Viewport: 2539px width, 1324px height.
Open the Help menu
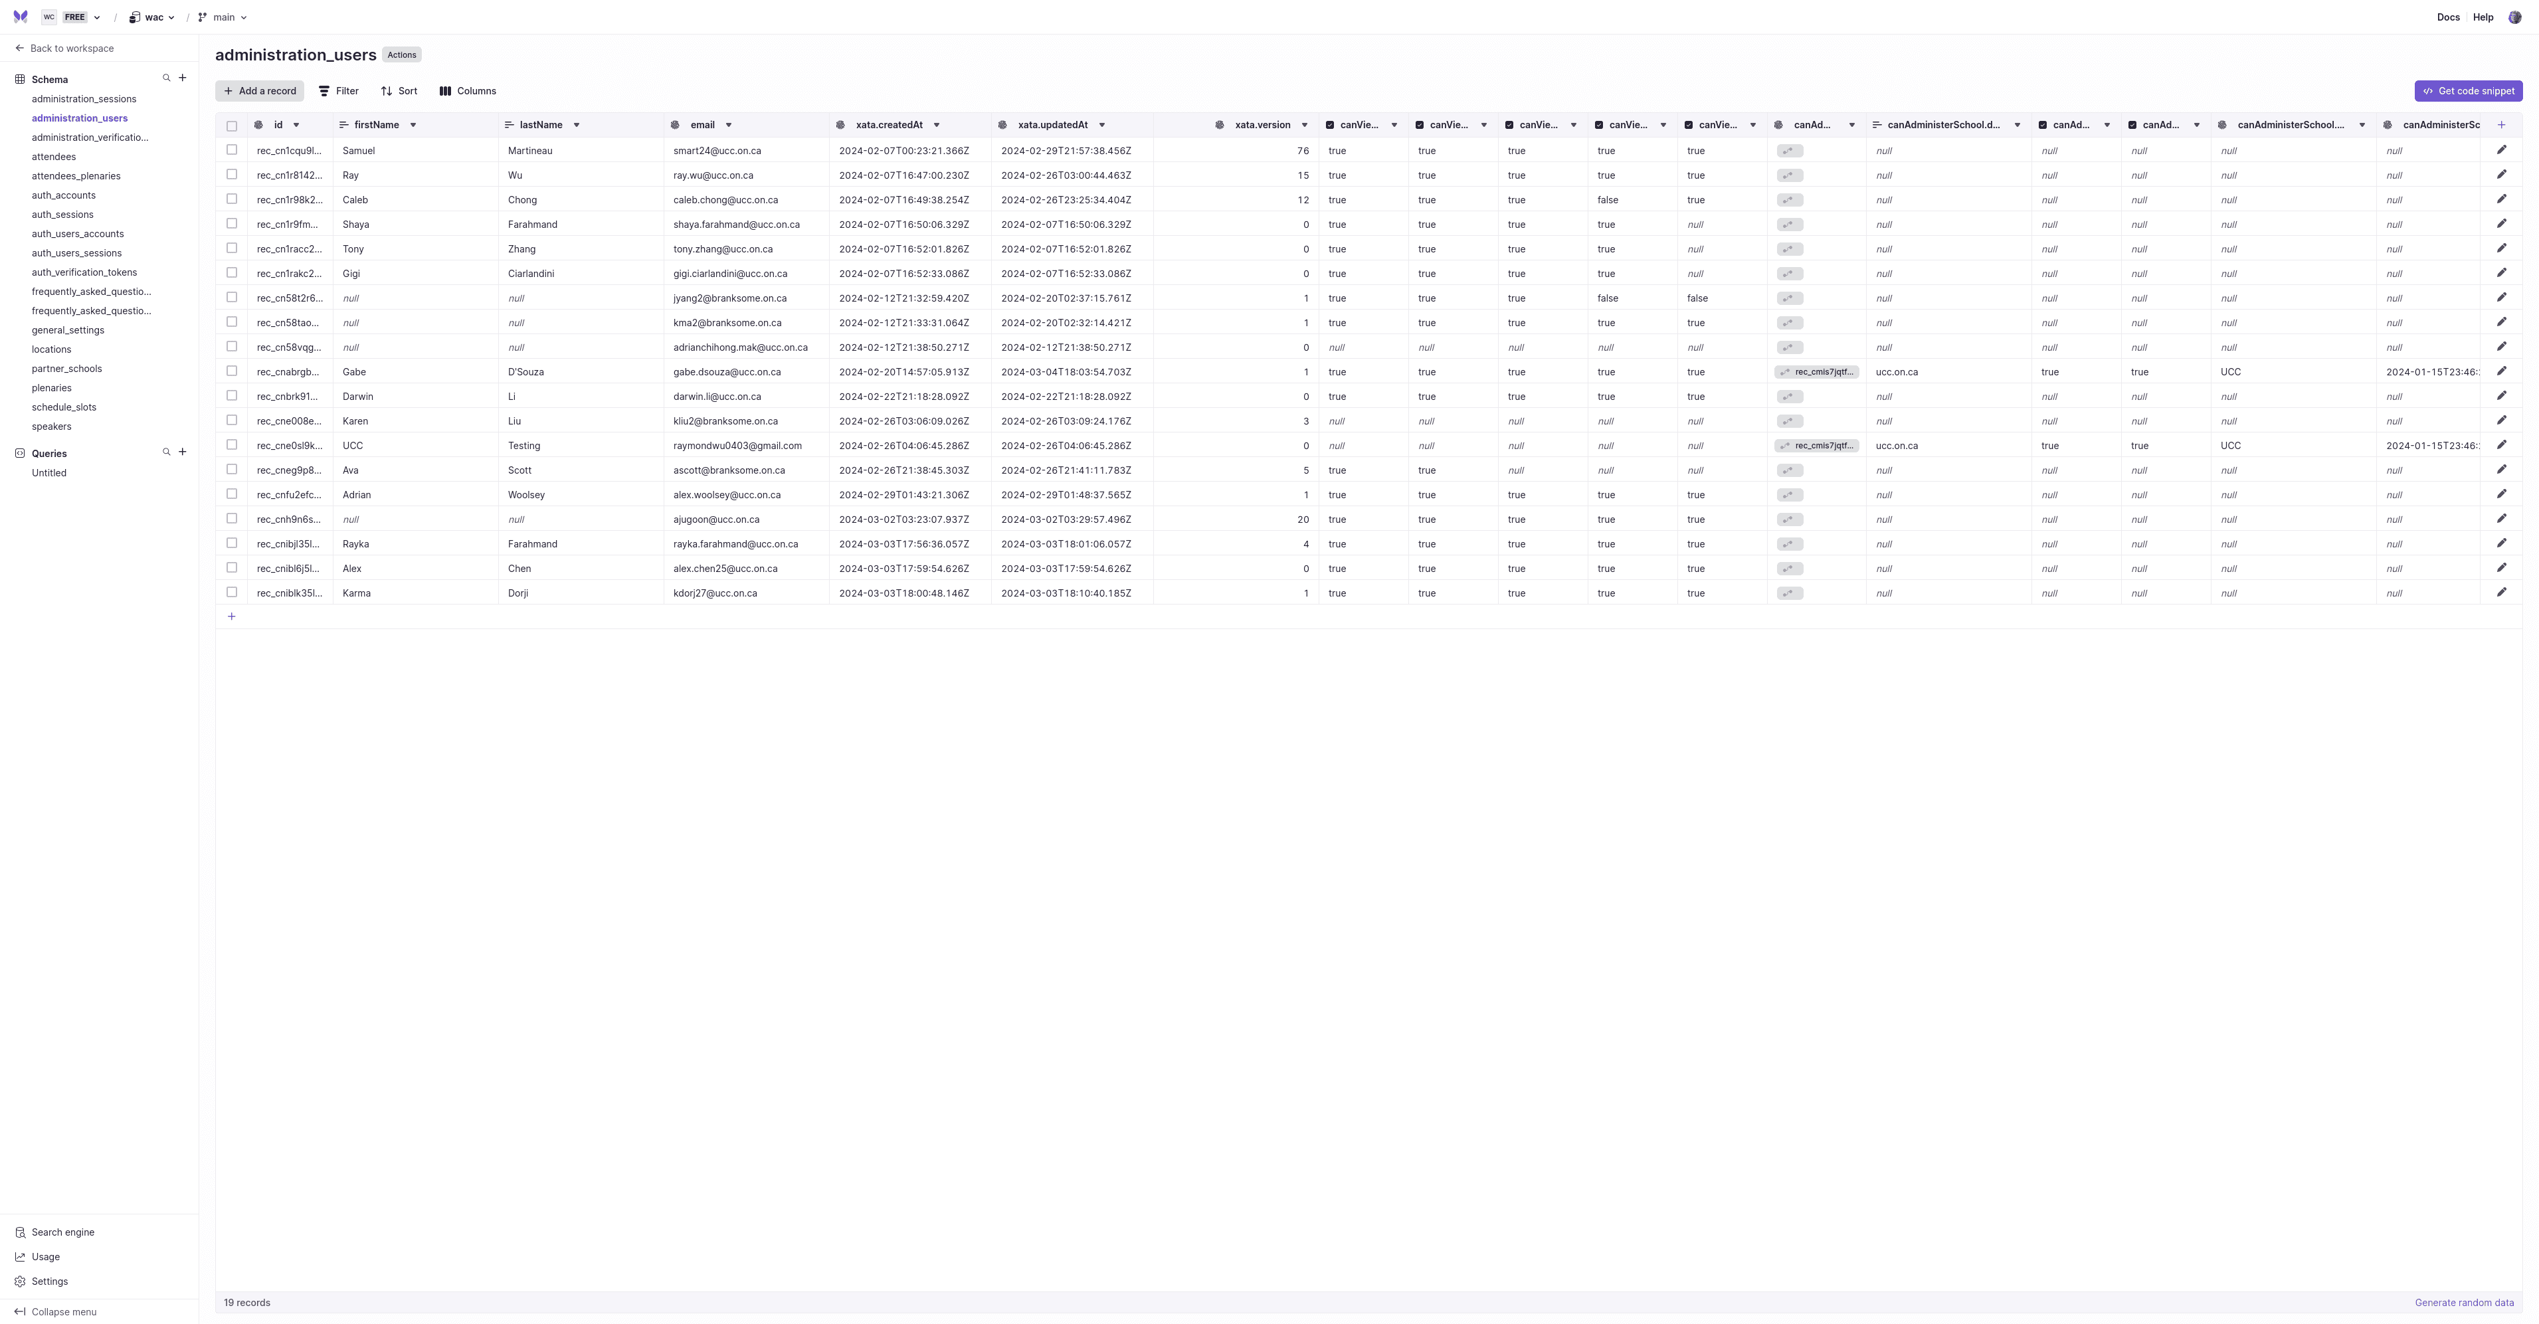[x=2482, y=17]
